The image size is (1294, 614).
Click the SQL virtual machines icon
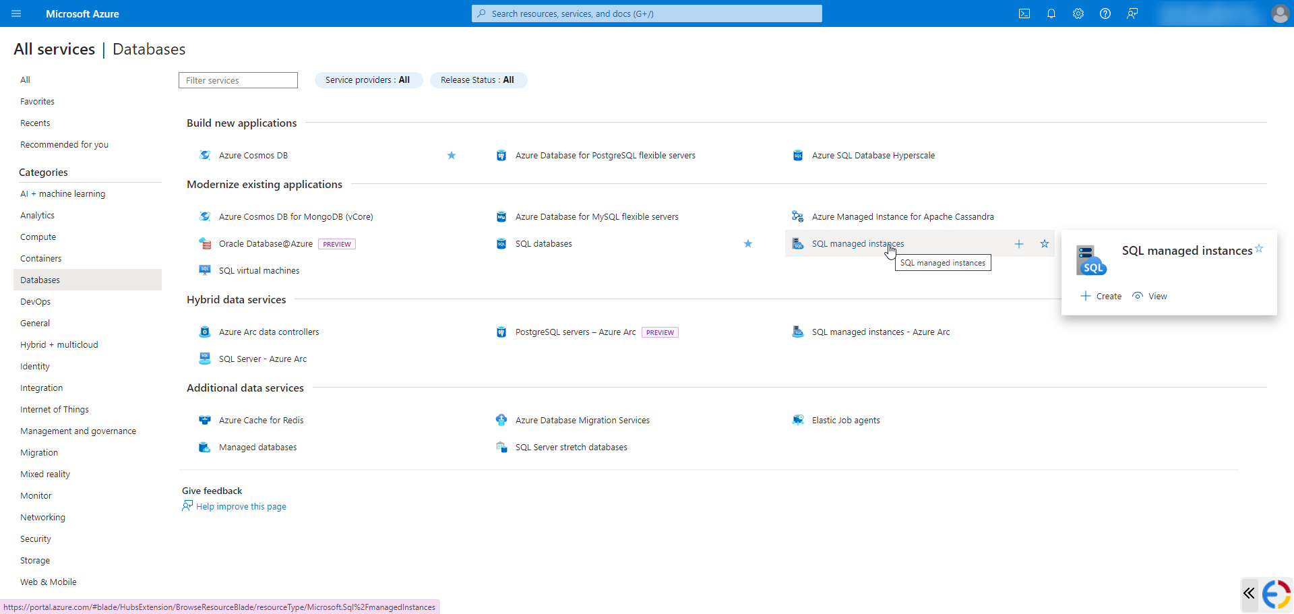[x=204, y=270]
